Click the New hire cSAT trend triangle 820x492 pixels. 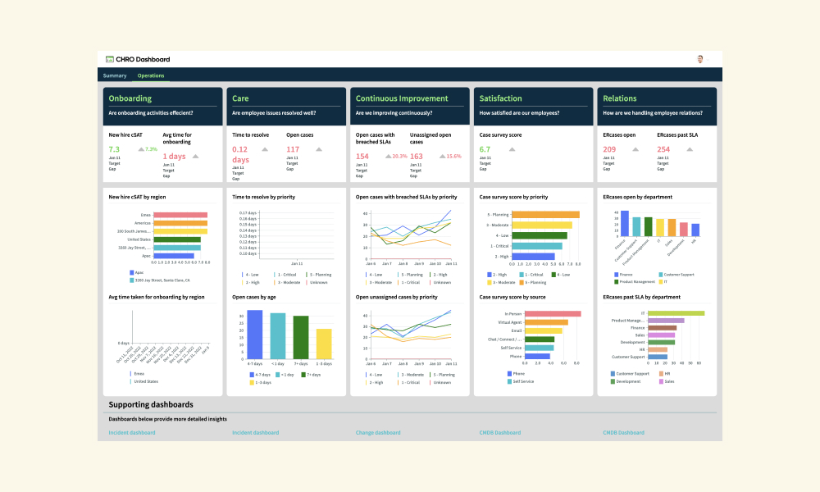141,149
